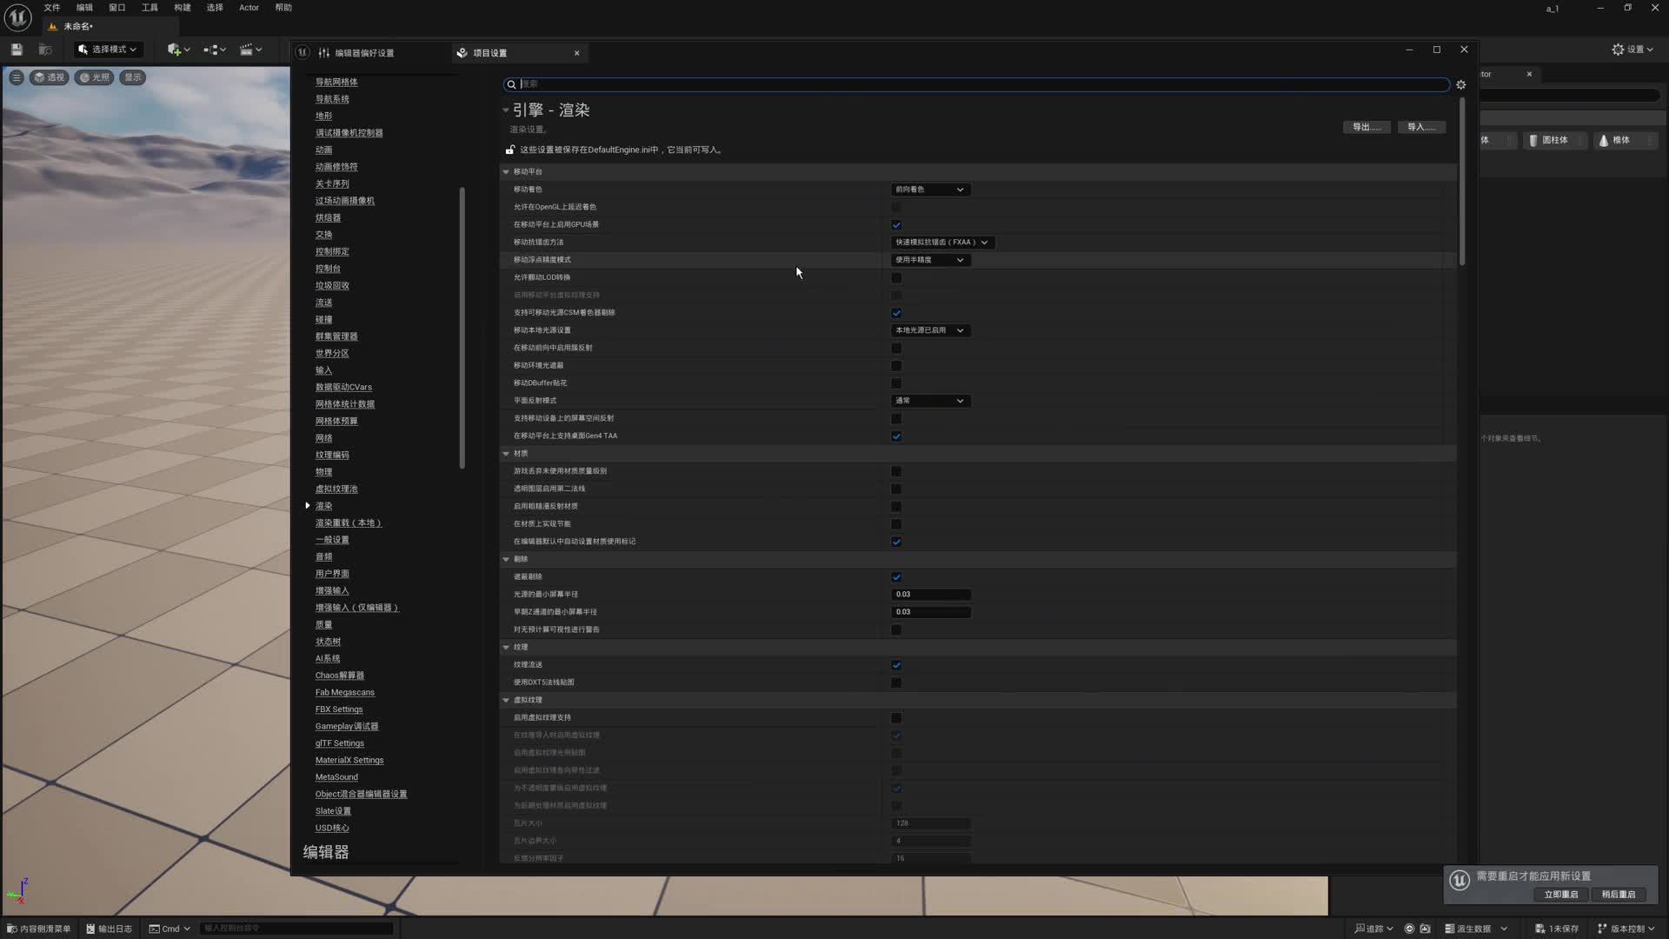1669x939 pixels.
Task: Click the viewport hamburger options icon
Action: [17, 77]
